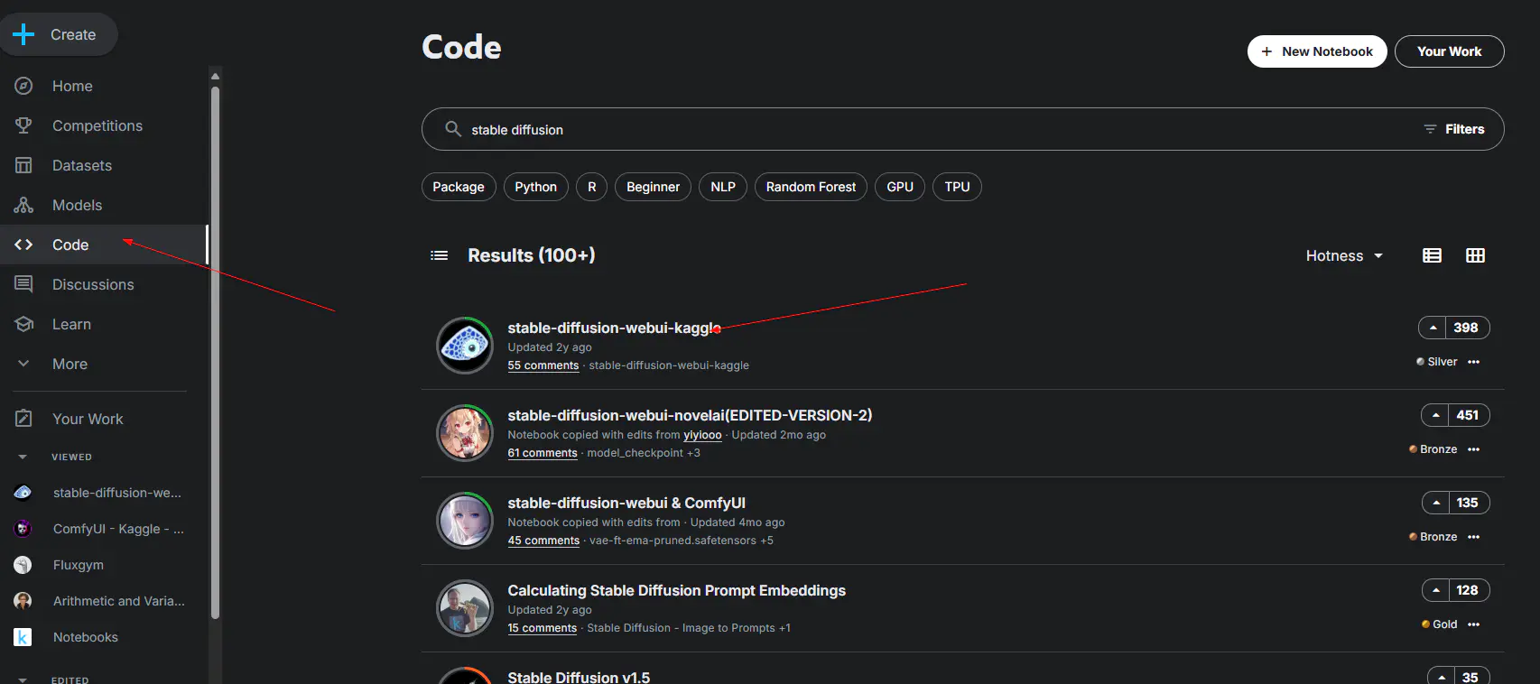Open 15 comments link

pos(542,628)
